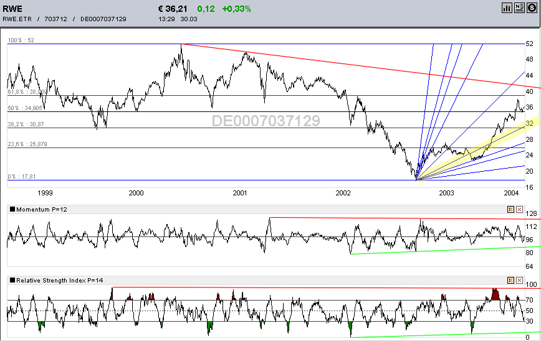The height and width of the screenshot is (341, 541).
Task: Click the RWE.ETR ticker symbol
Action: (17, 19)
